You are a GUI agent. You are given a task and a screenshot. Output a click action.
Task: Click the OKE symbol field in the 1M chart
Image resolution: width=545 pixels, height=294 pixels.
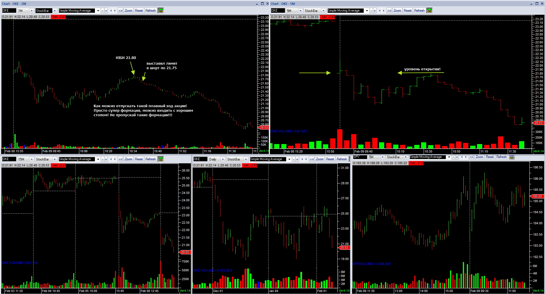tap(9, 10)
